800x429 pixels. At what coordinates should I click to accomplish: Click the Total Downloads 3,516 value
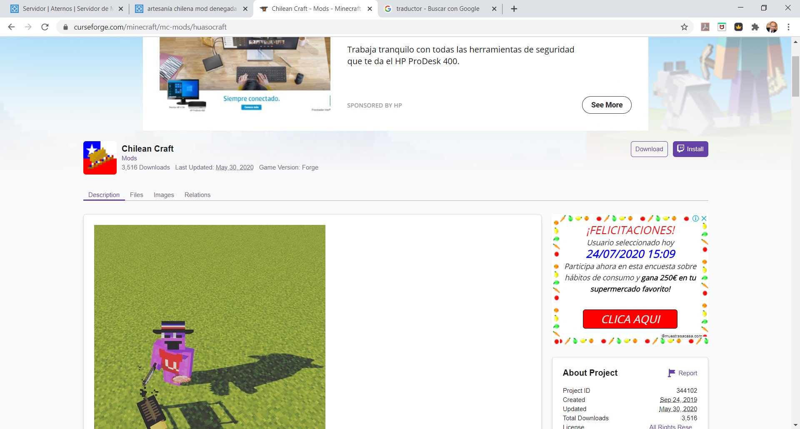pyautogui.click(x=689, y=418)
